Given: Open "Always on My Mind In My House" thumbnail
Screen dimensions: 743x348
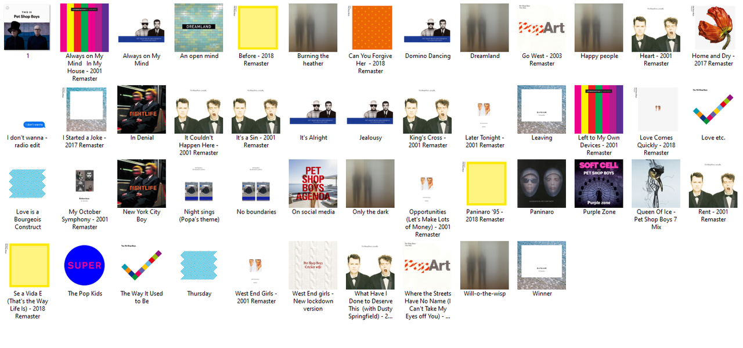Looking at the screenshot, I should (85, 28).
